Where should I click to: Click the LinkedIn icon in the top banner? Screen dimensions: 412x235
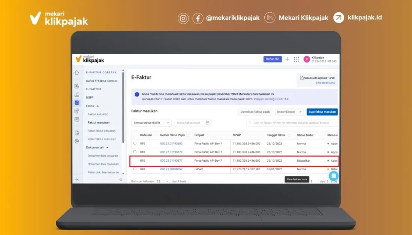click(270, 18)
